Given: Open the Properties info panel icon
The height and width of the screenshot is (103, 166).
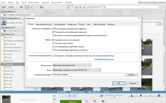Looking at the screenshot, I should tap(159, 95).
